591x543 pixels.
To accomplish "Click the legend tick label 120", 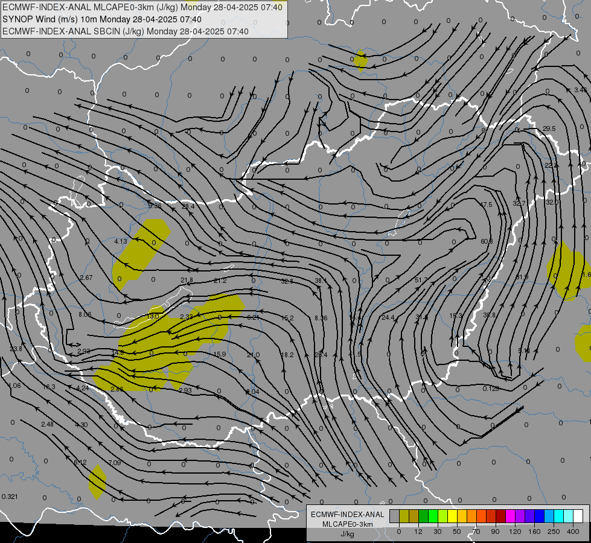I will tap(515, 532).
